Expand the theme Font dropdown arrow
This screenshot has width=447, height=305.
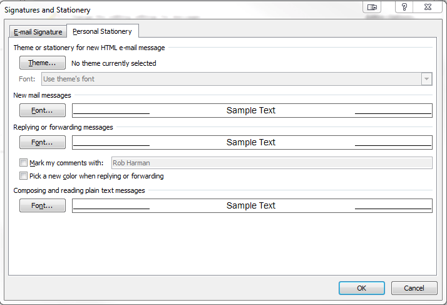[x=426, y=79]
